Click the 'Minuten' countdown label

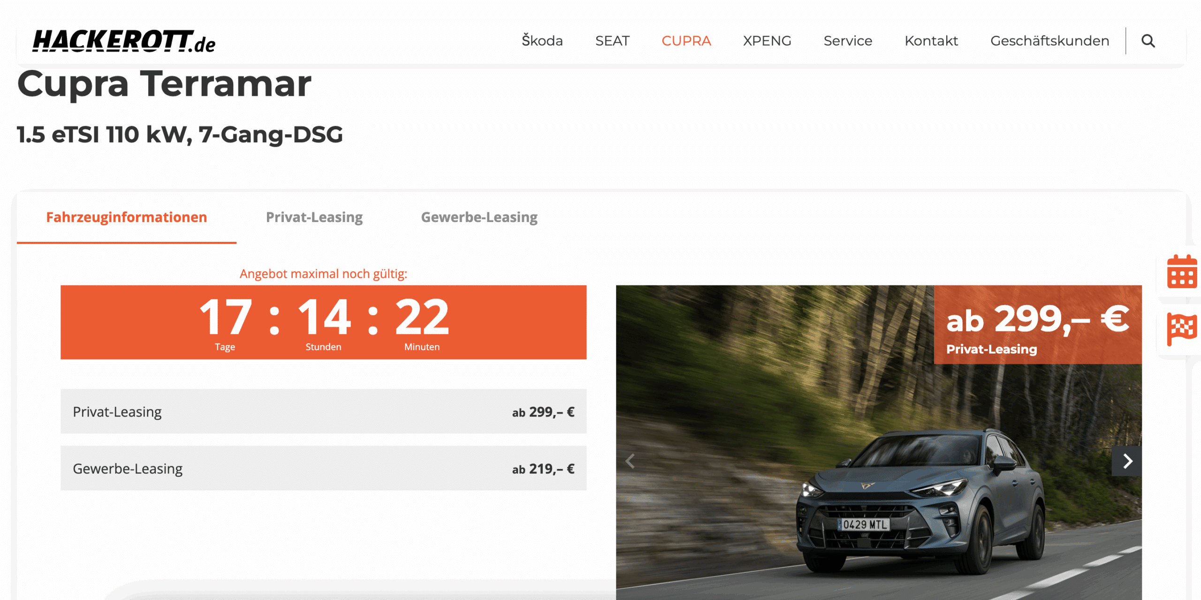pos(422,347)
